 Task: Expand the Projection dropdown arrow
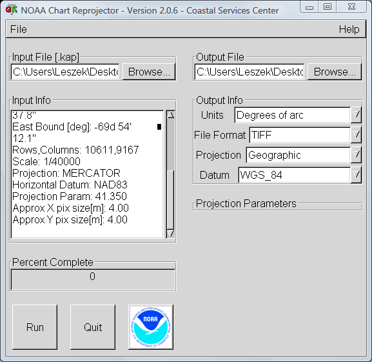pyautogui.click(x=356, y=155)
